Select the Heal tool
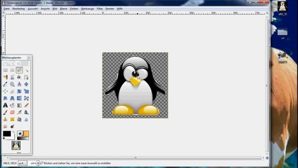The width and height of the screenshot is (298, 168). [13, 119]
